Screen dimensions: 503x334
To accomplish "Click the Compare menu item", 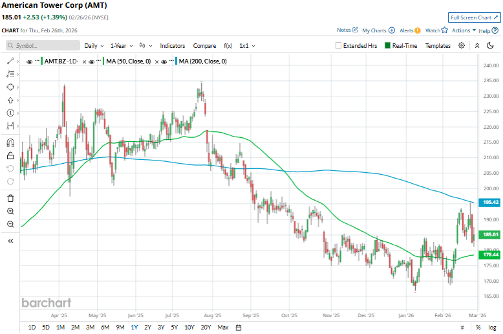I will click(x=204, y=46).
